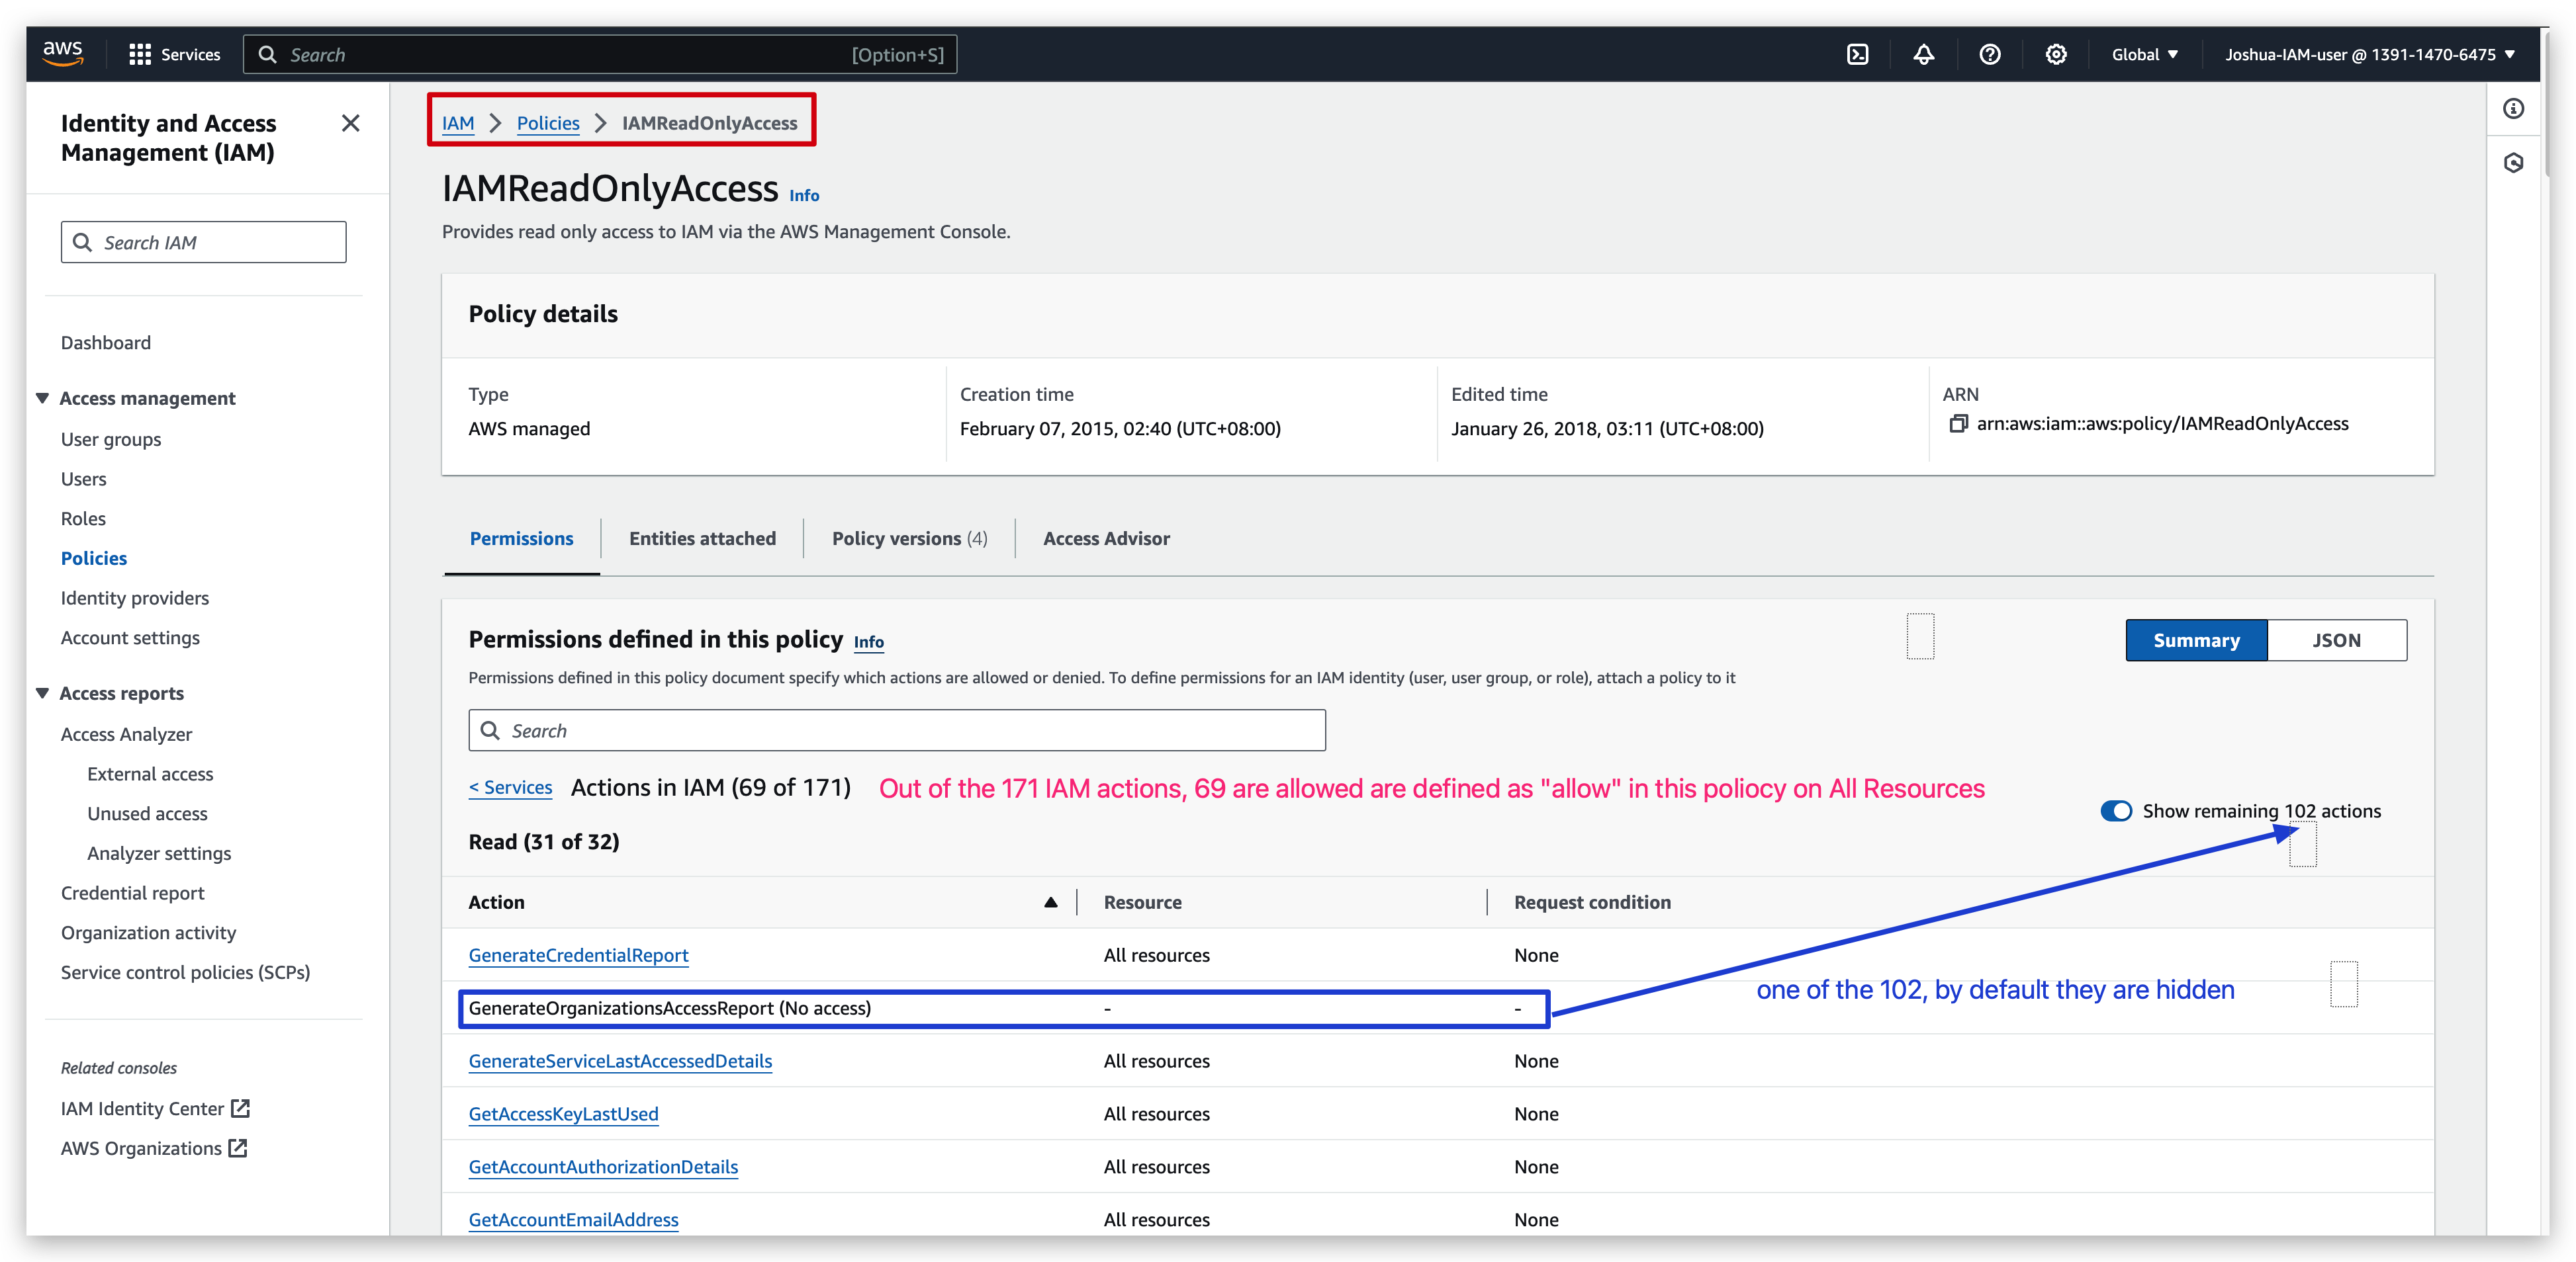Screen dimensions: 2576x1262
Task: Click the Search IAM input field
Action: pyautogui.click(x=204, y=243)
